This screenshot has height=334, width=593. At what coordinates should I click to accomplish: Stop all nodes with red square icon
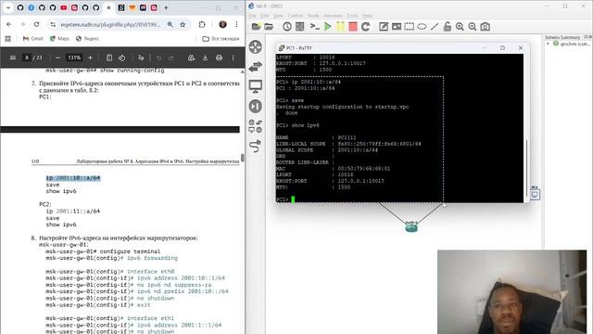click(353, 27)
